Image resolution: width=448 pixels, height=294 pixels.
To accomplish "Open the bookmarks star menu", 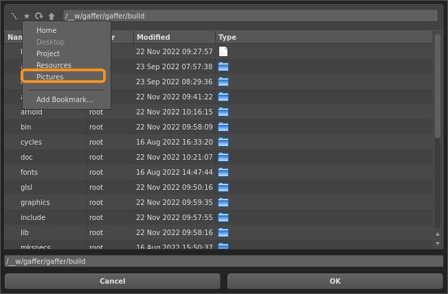I will coord(27,16).
